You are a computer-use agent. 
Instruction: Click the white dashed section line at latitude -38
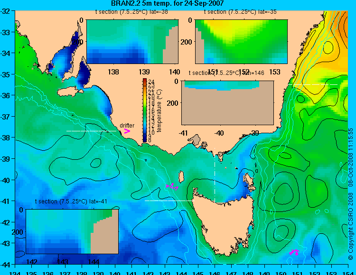91,131
